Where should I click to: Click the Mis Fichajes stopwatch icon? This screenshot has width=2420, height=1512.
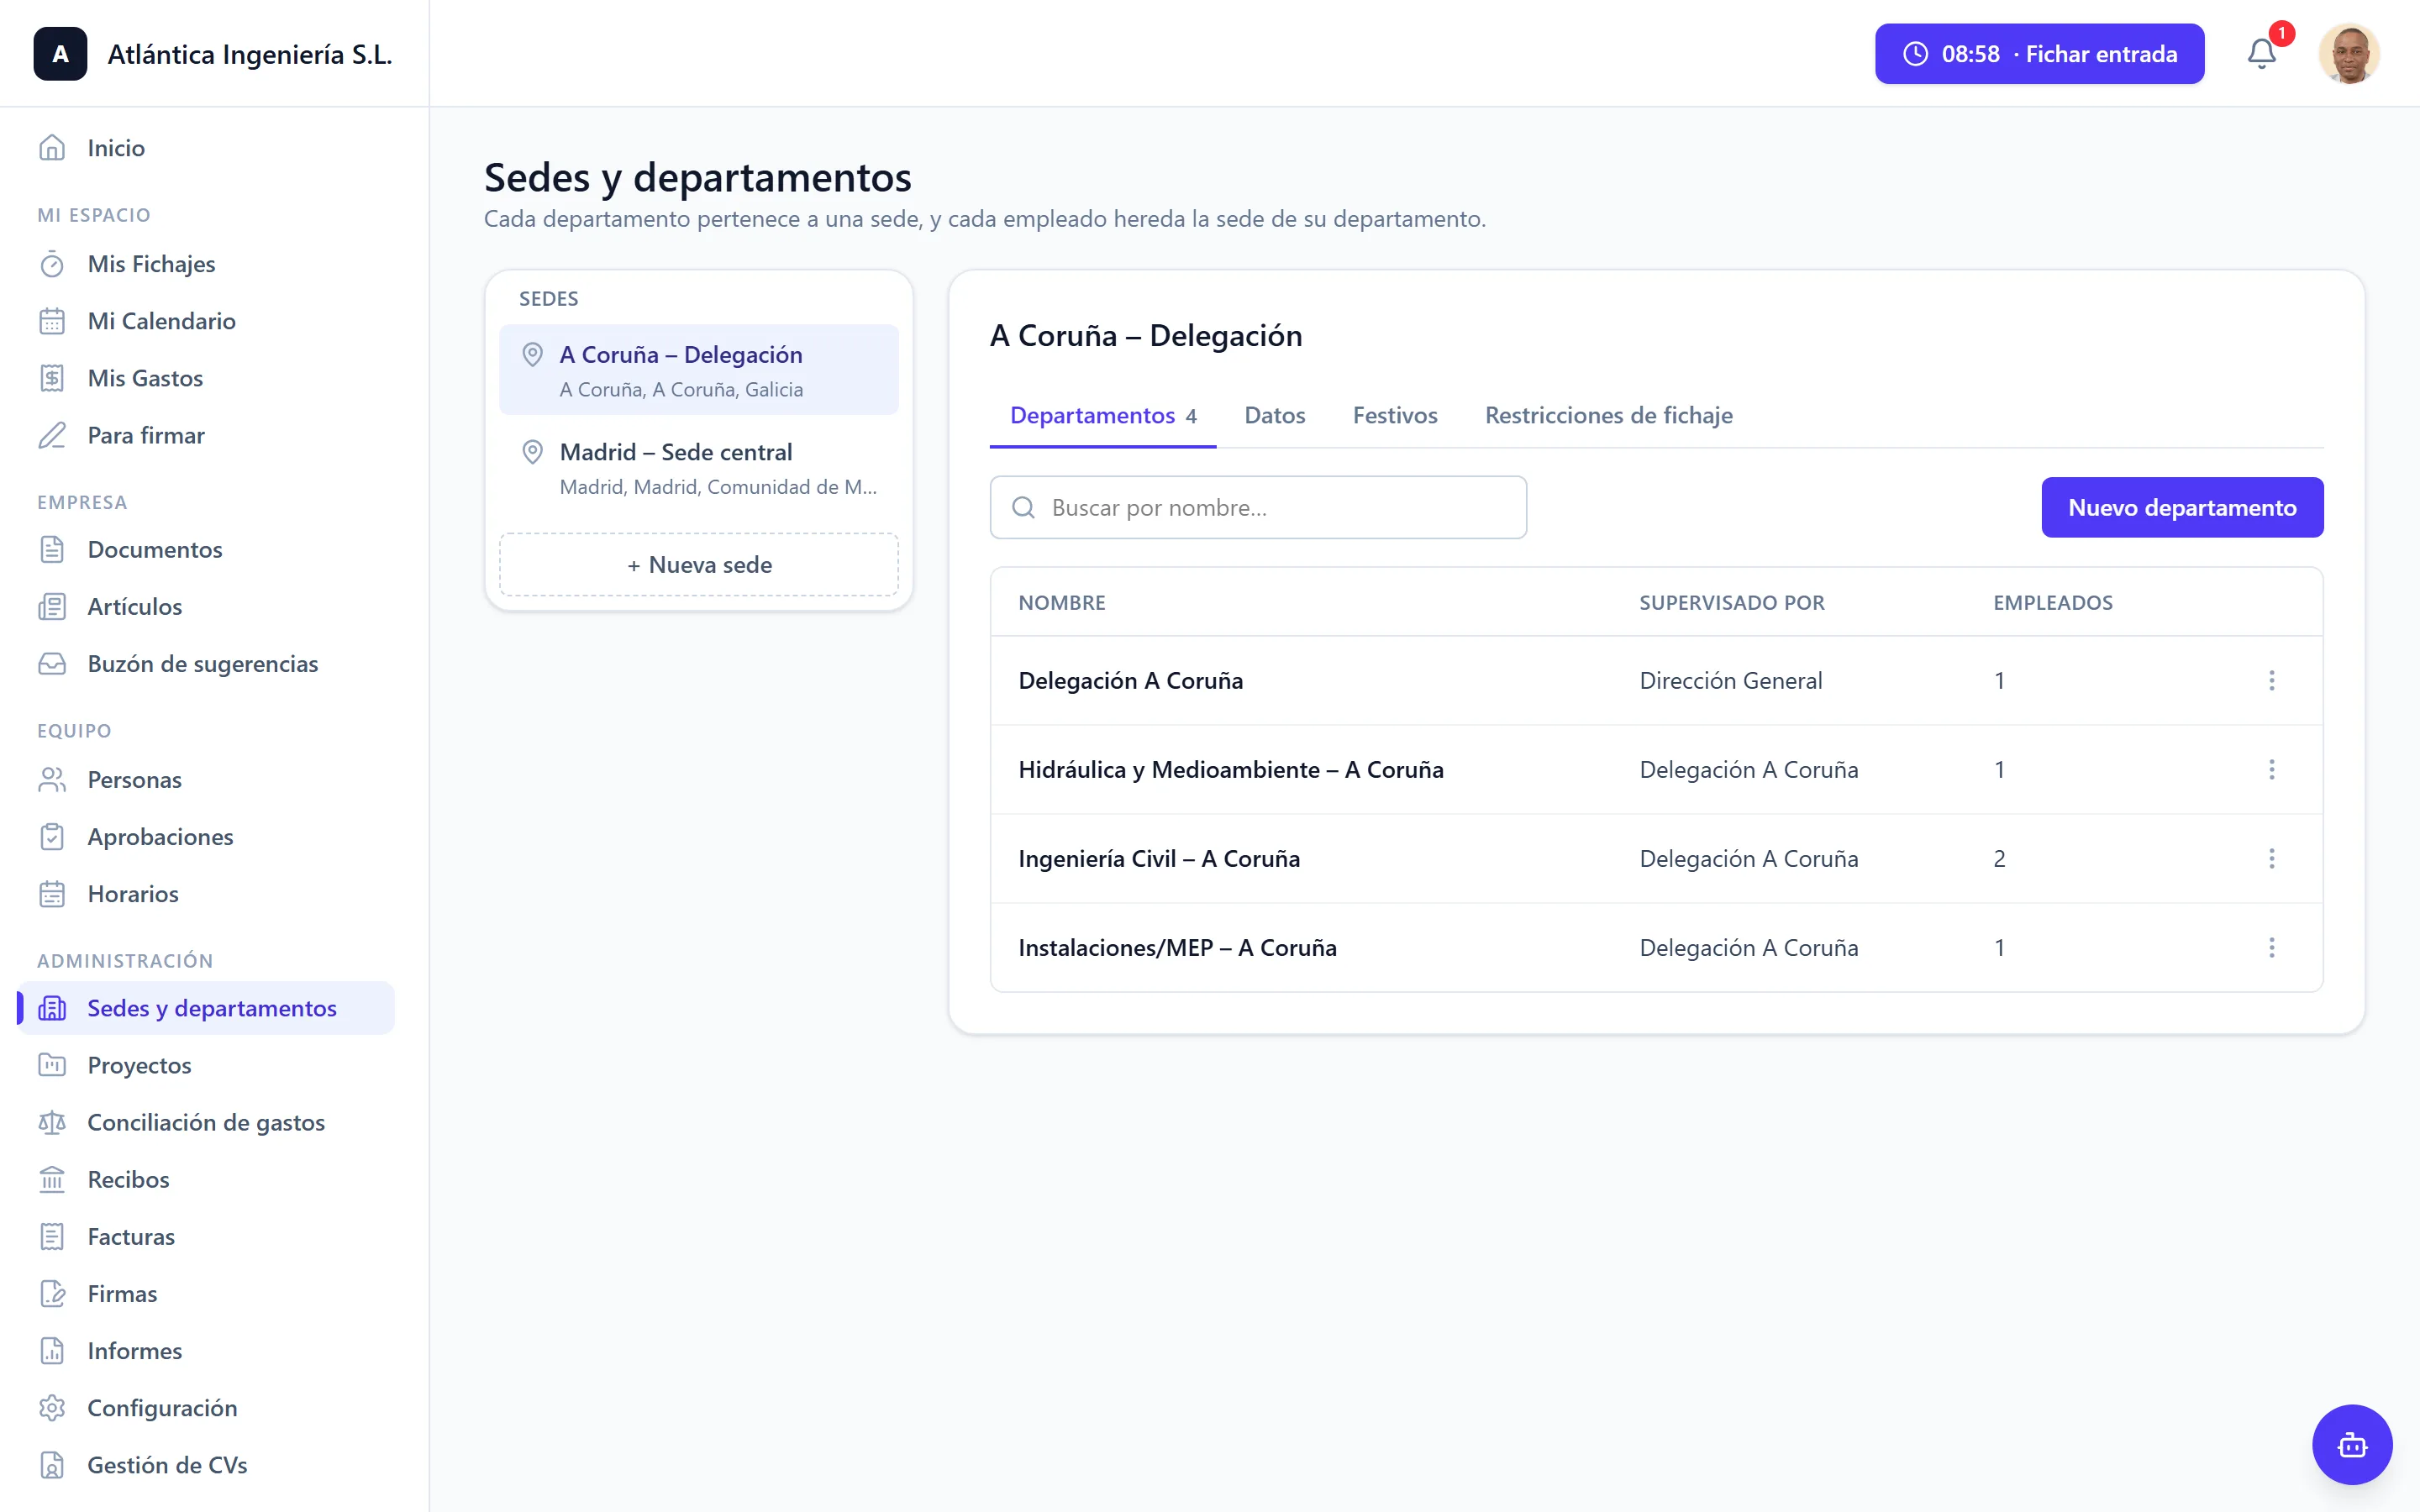pos(52,264)
